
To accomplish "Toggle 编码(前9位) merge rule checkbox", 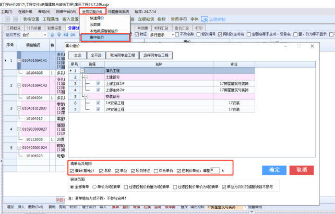I will click(x=72, y=171).
